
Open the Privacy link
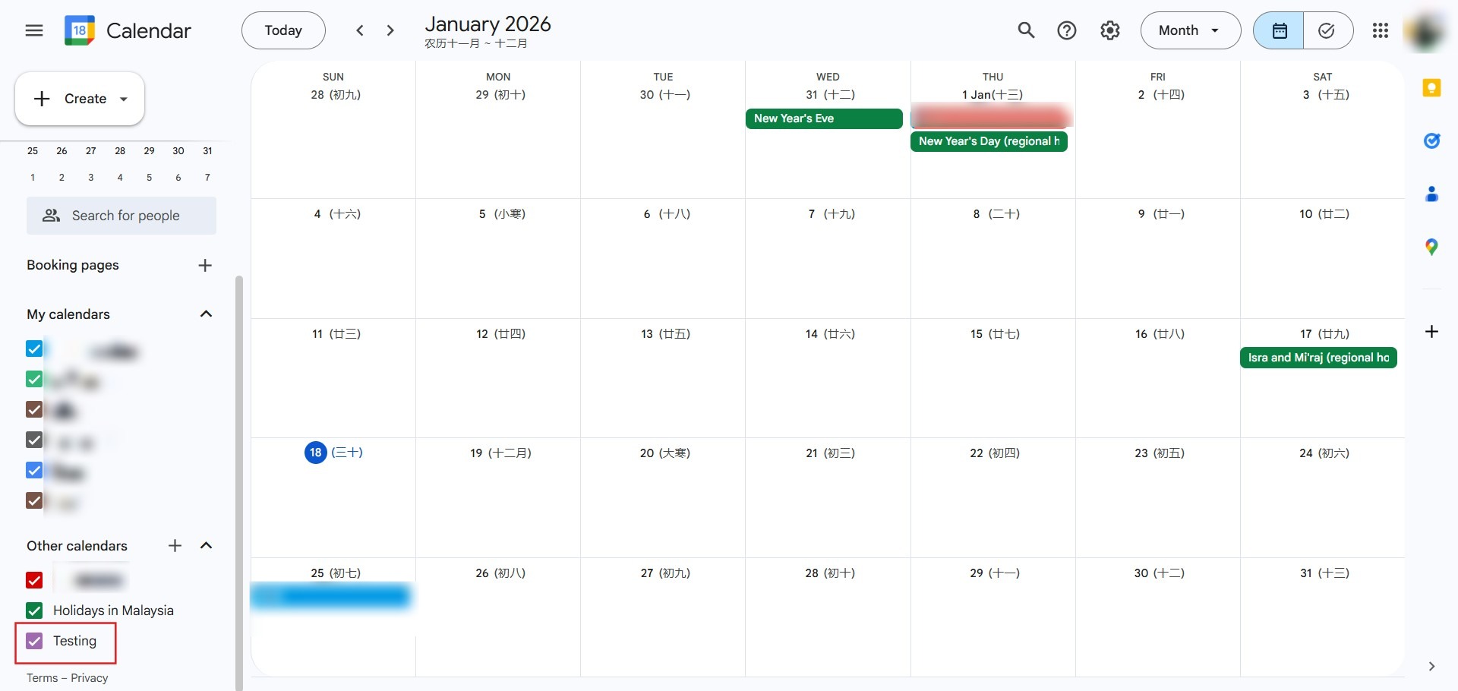90,678
